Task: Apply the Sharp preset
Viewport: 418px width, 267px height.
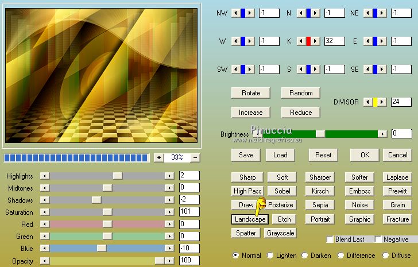Action: pyautogui.click(x=247, y=177)
